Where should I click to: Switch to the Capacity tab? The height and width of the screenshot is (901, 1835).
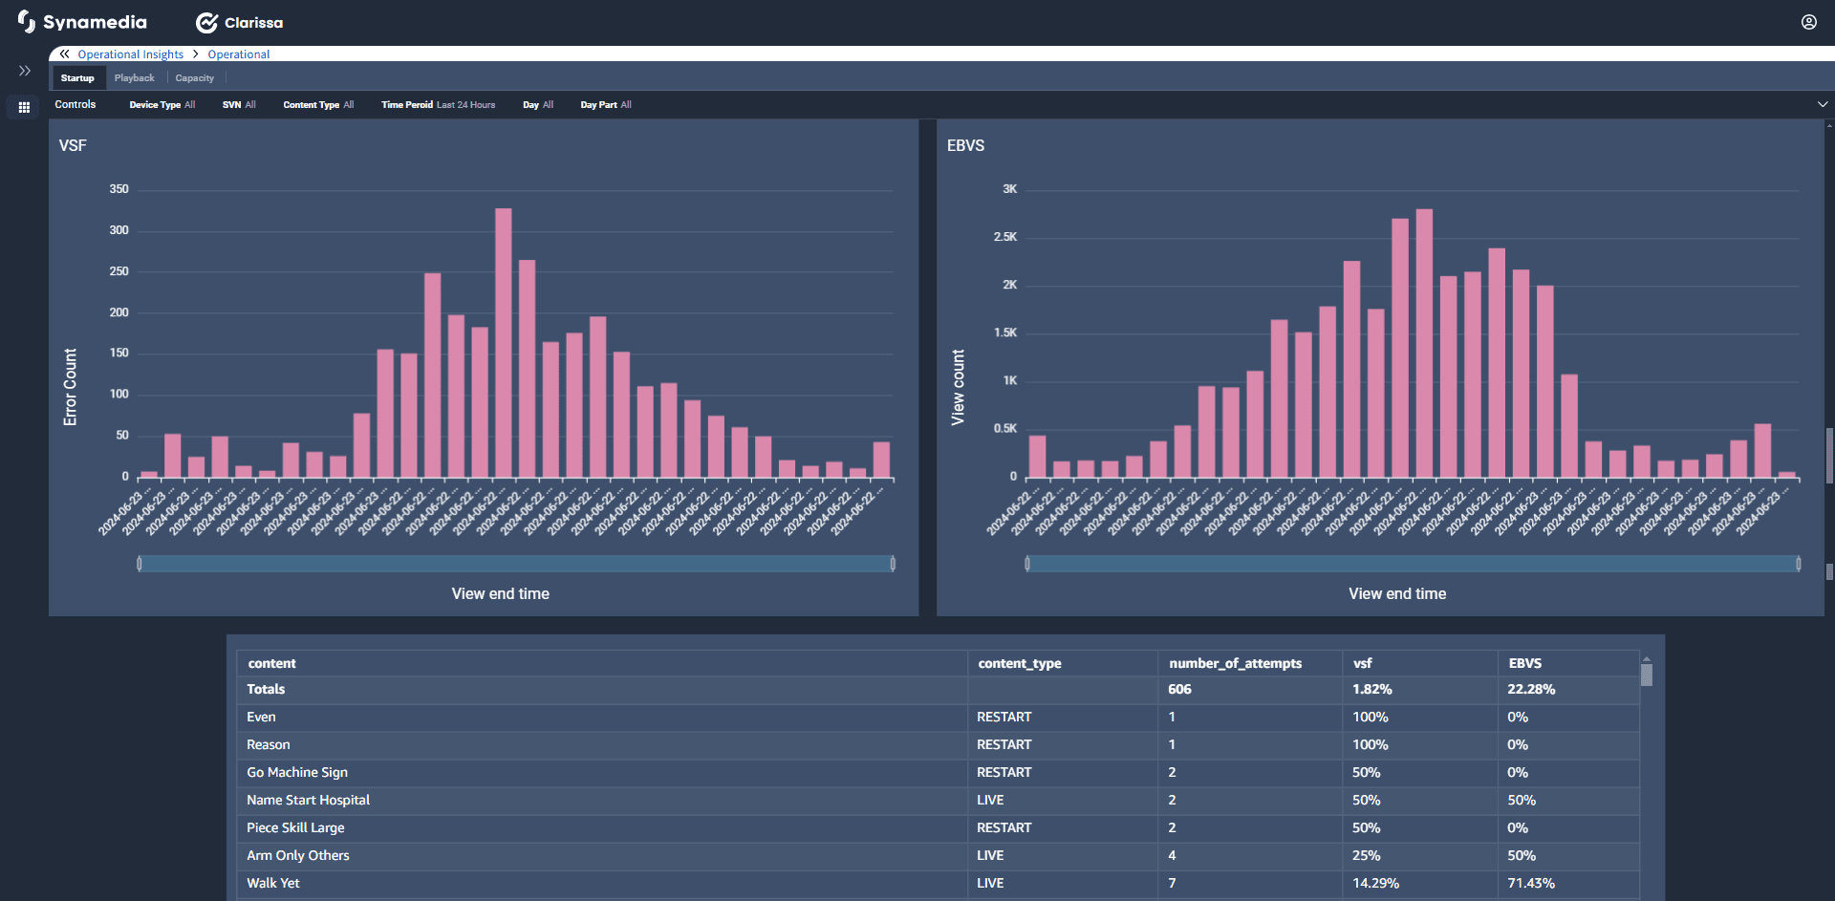pyautogui.click(x=194, y=78)
